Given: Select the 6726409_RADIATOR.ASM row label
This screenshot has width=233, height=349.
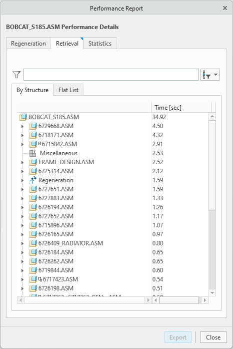Looking at the screenshot, I should click(70, 243).
